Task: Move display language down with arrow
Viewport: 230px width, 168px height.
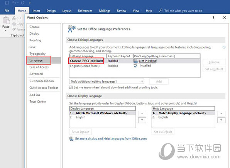Action: [x=142, y=120]
